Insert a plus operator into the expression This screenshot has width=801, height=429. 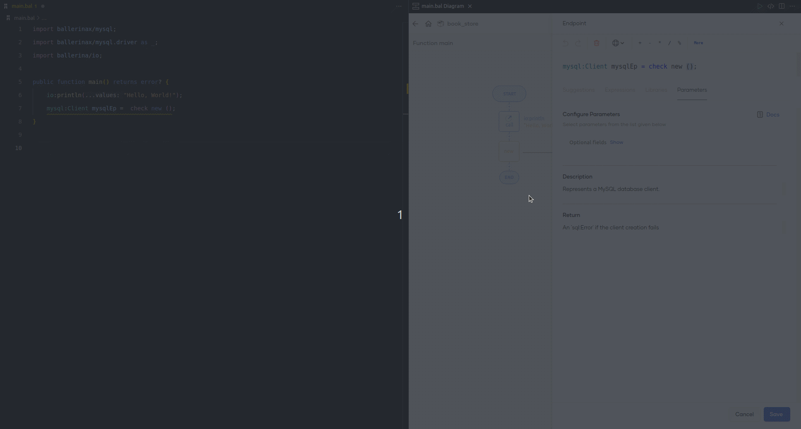(640, 43)
